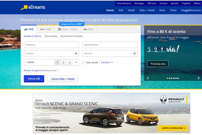The width and height of the screenshot is (202, 135).
Task: Click the Risparmia fino al 20% badge
Action: pos(72,24)
